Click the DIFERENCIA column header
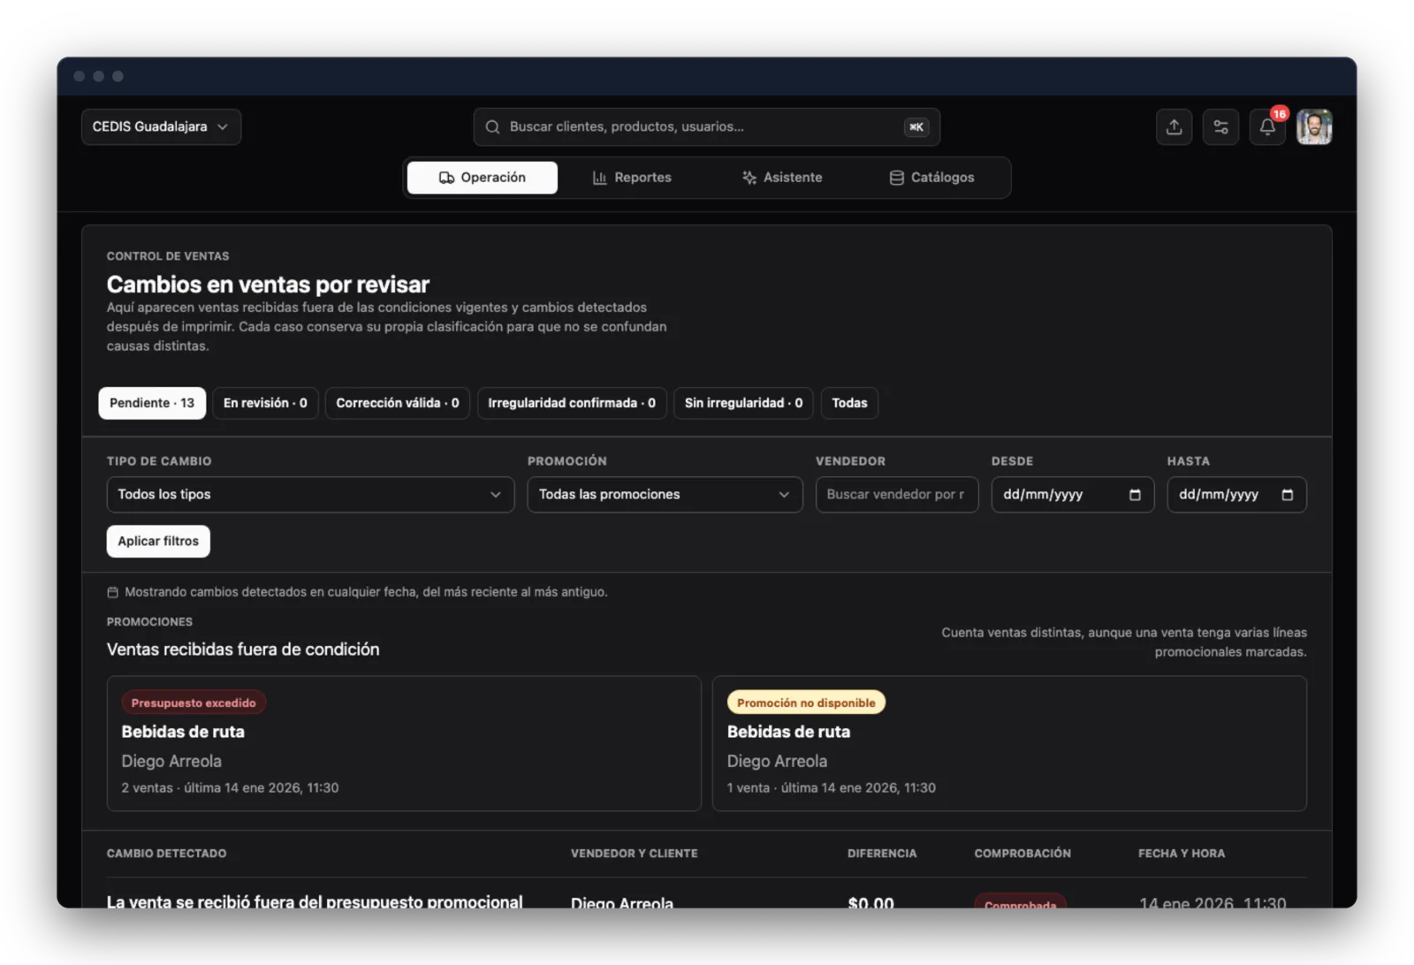 882,854
